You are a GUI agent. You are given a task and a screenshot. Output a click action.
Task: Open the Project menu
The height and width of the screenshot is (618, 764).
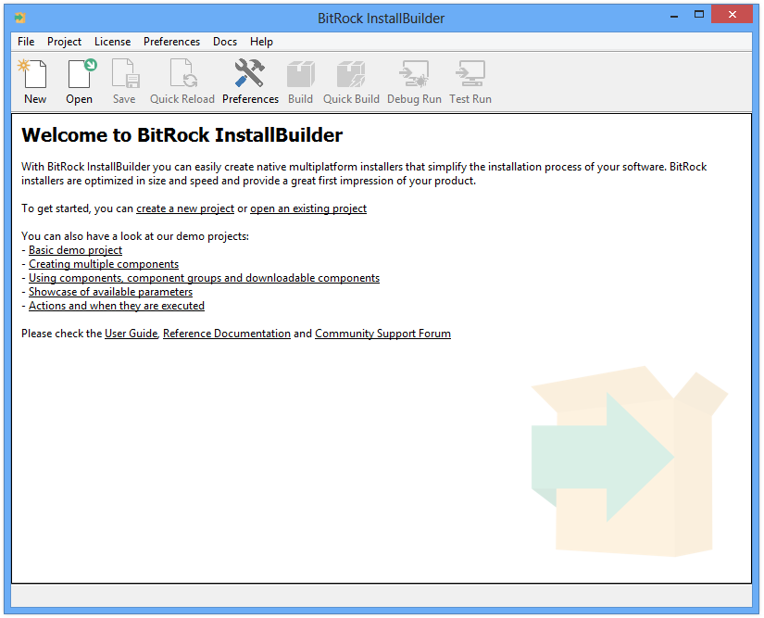tap(64, 42)
